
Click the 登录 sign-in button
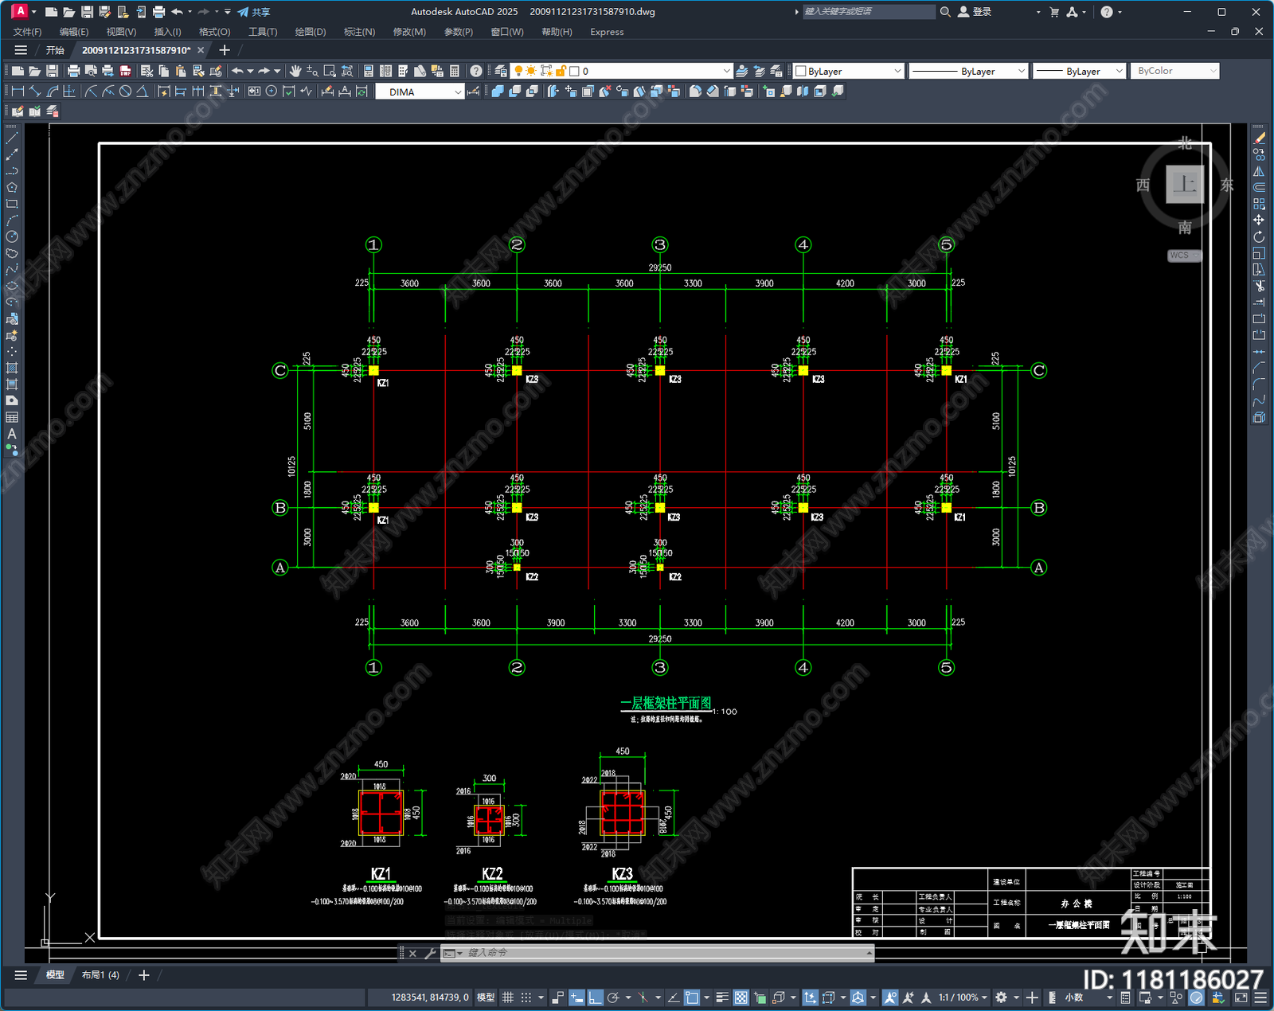pos(975,12)
